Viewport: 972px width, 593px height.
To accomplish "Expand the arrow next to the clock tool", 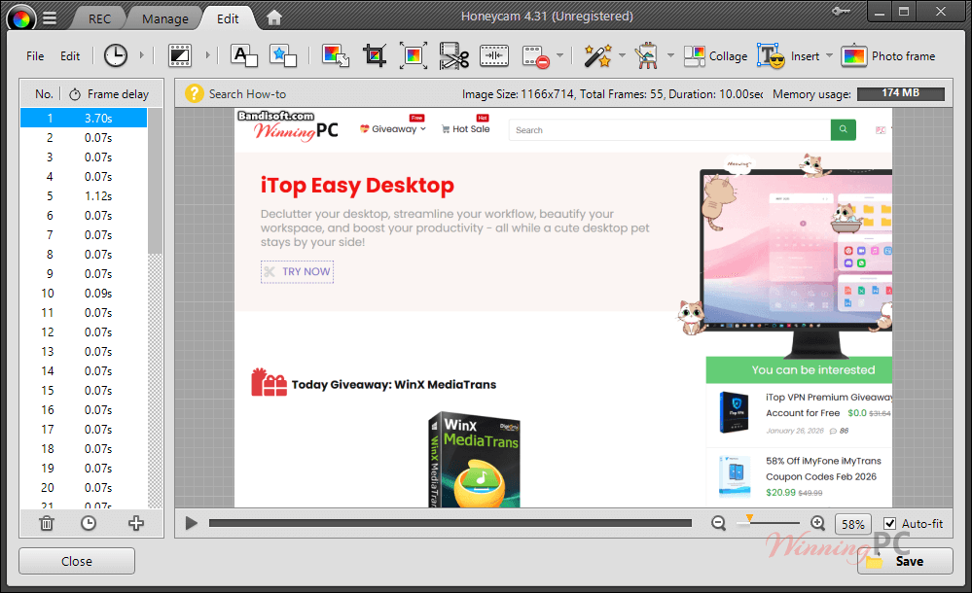I will point(141,55).
